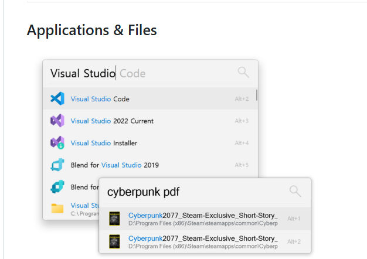Click the Applications & Files heading

coord(91,30)
